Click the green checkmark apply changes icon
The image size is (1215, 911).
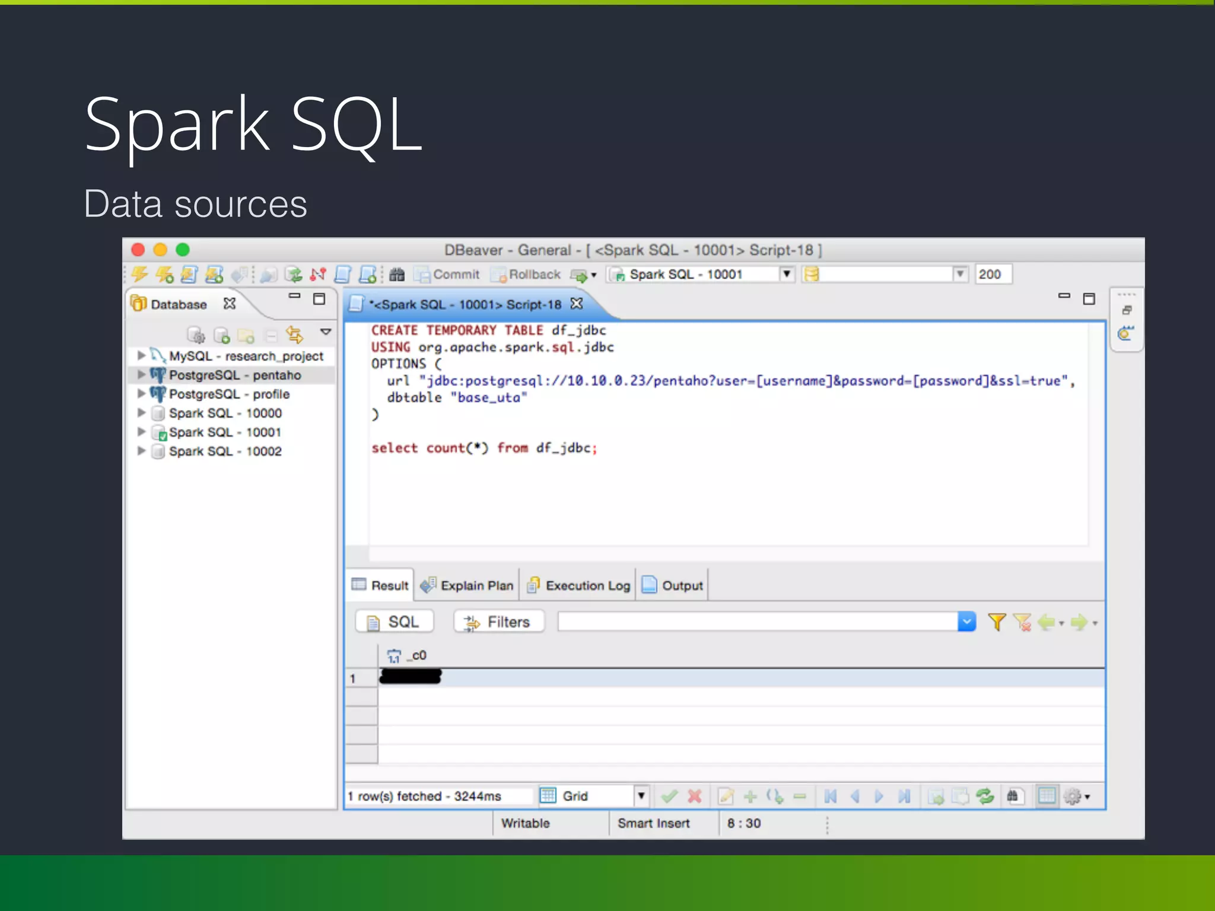tap(669, 796)
